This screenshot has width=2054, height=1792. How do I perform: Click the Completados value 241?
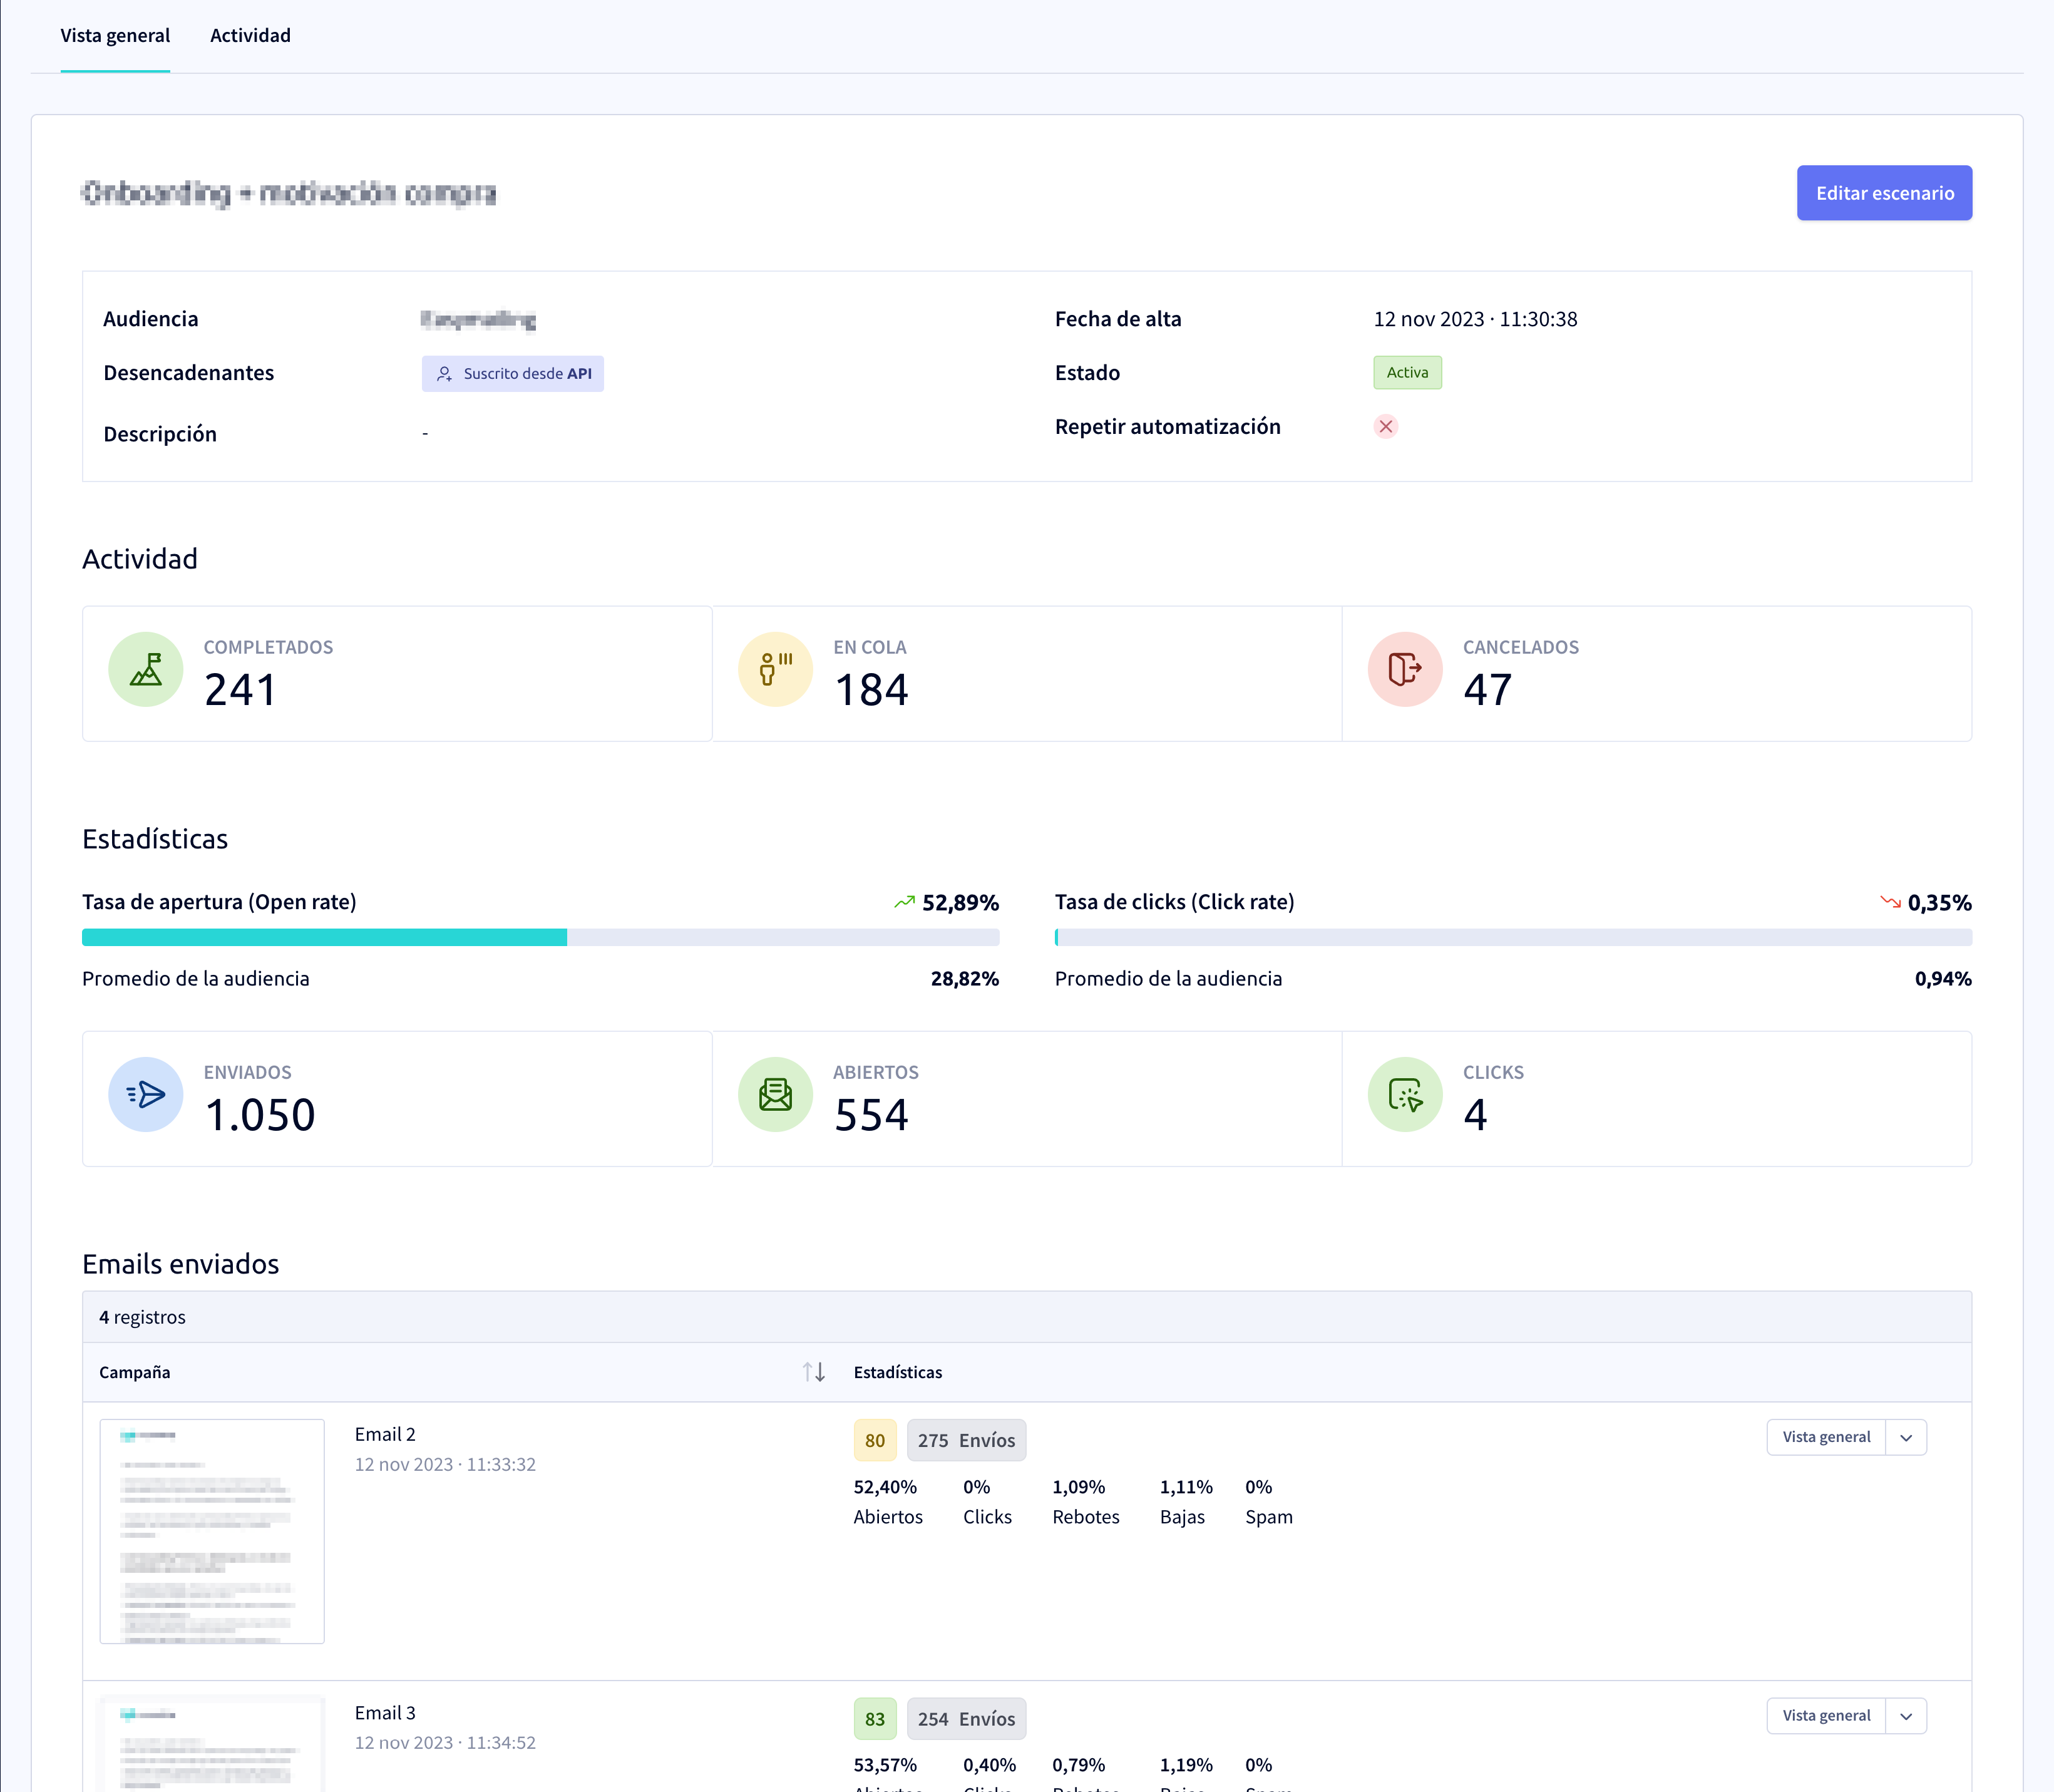240,690
